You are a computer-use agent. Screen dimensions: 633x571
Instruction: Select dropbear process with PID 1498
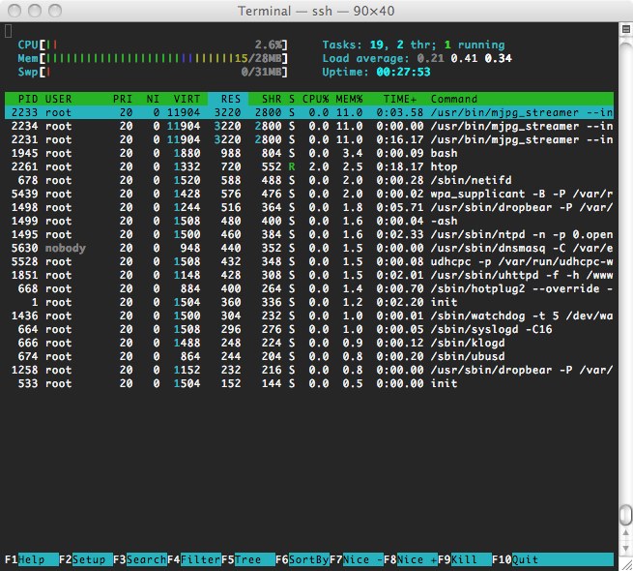[309, 207]
